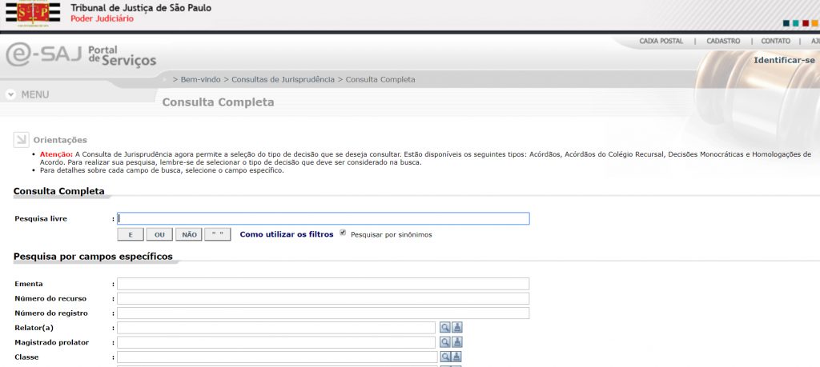820x367 pixels.
Task: Clear the Magistrado prolator field with eraser icon
Action: (457, 342)
